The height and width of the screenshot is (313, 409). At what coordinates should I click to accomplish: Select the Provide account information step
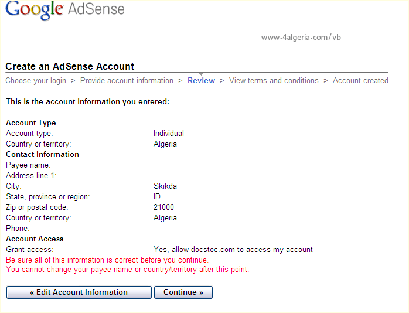coord(127,81)
